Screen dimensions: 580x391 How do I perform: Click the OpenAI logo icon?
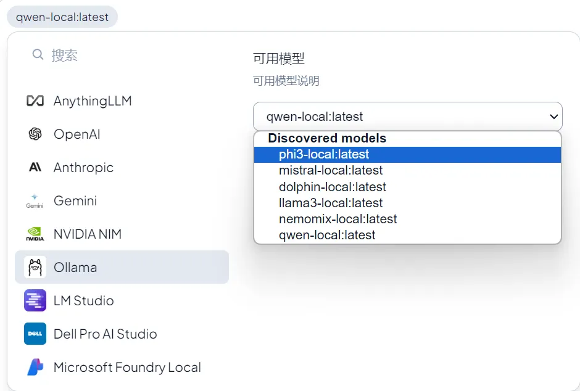click(35, 134)
